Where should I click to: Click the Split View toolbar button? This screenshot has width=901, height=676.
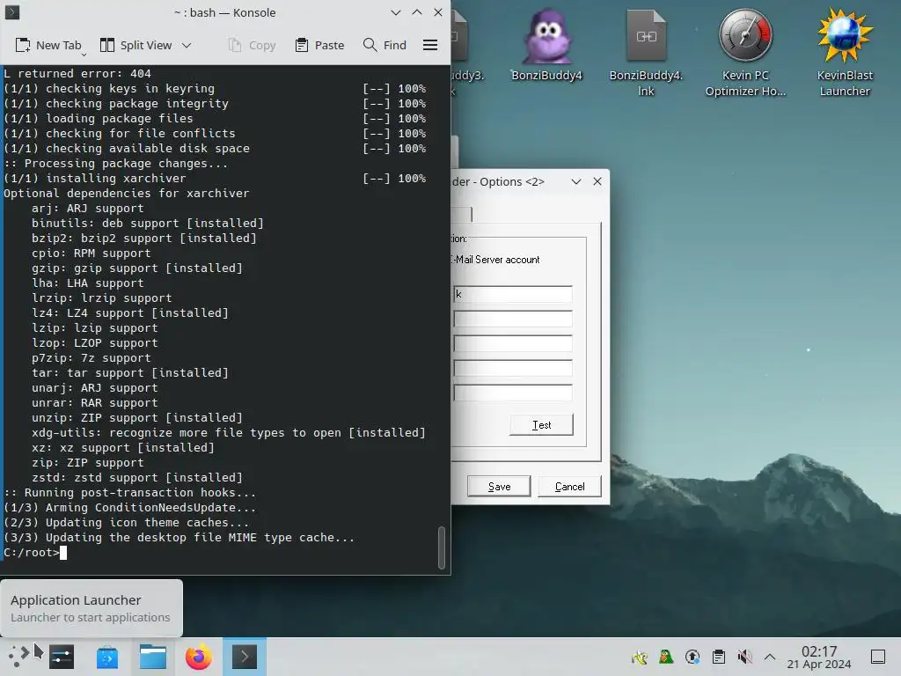(x=136, y=45)
